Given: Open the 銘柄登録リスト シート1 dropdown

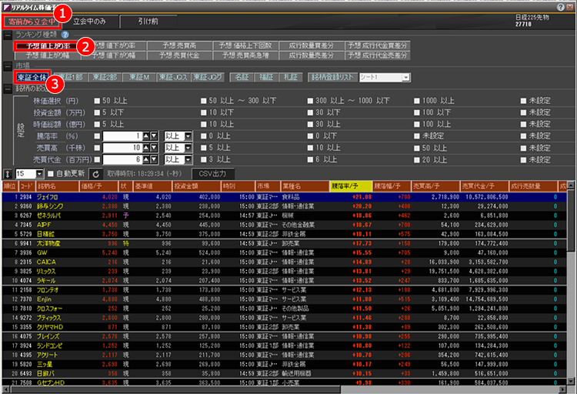Looking at the screenshot, I should (x=405, y=77).
